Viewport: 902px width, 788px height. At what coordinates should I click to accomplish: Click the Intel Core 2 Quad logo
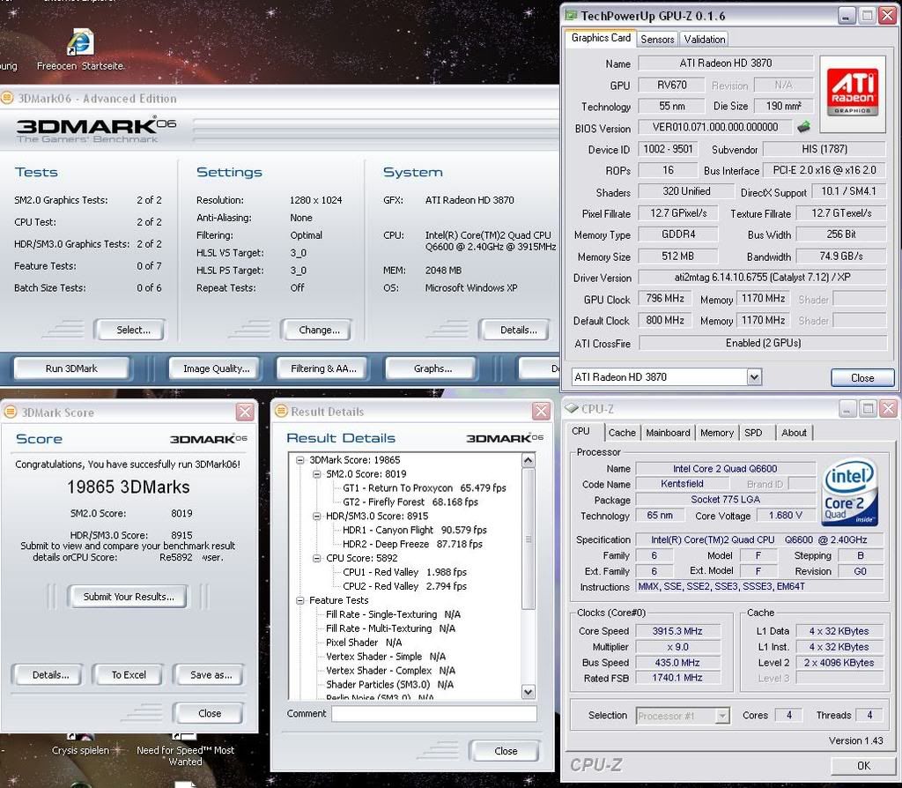coord(850,491)
